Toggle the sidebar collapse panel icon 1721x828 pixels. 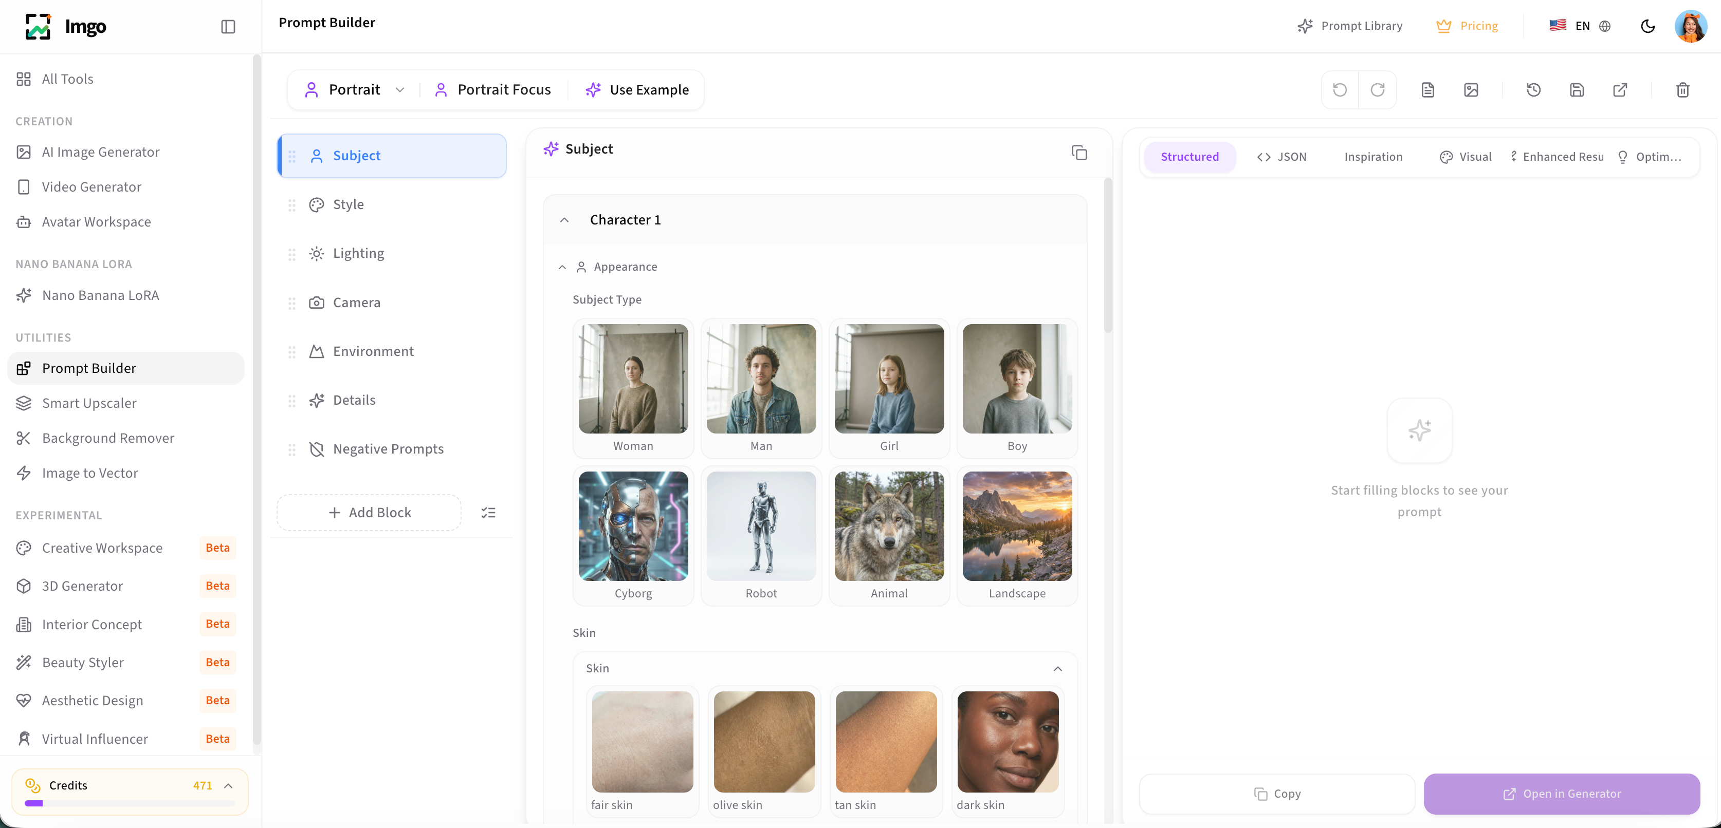(228, 27)
